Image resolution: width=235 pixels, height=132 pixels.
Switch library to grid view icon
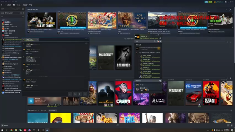(x=23, y=9)
